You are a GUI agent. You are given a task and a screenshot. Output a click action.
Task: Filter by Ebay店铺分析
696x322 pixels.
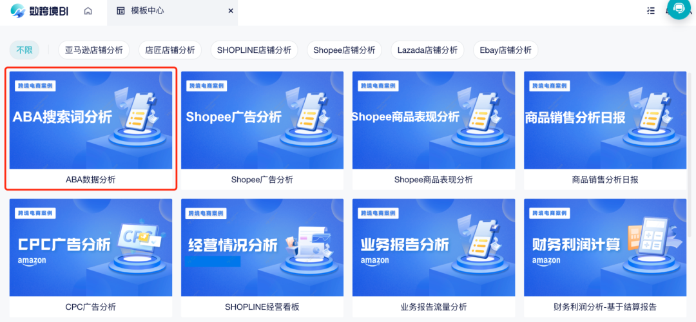click(x=506, y=50)
